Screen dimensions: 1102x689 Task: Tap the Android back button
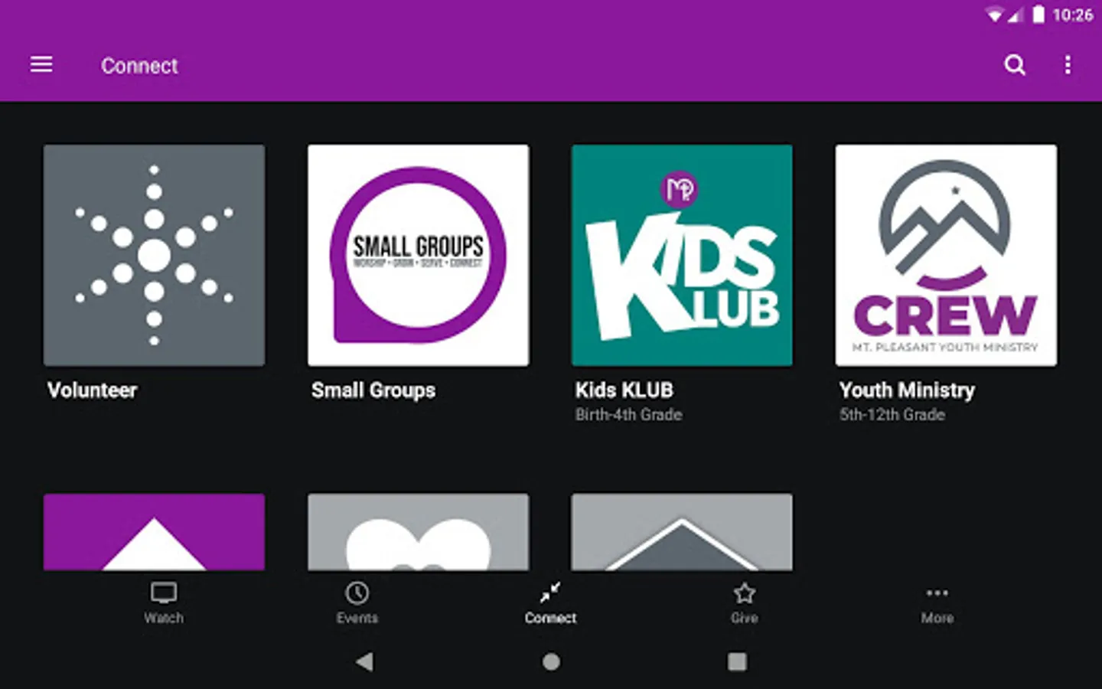point(365,661)
